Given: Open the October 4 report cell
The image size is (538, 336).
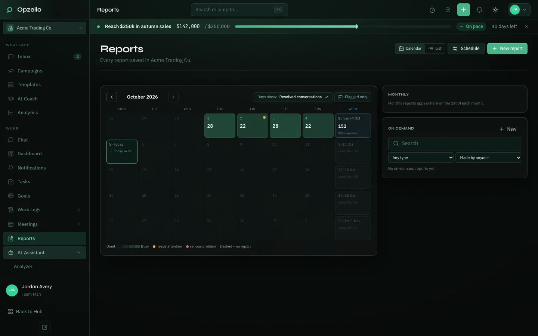Looking at the screenshot, I should click(318, 126).
